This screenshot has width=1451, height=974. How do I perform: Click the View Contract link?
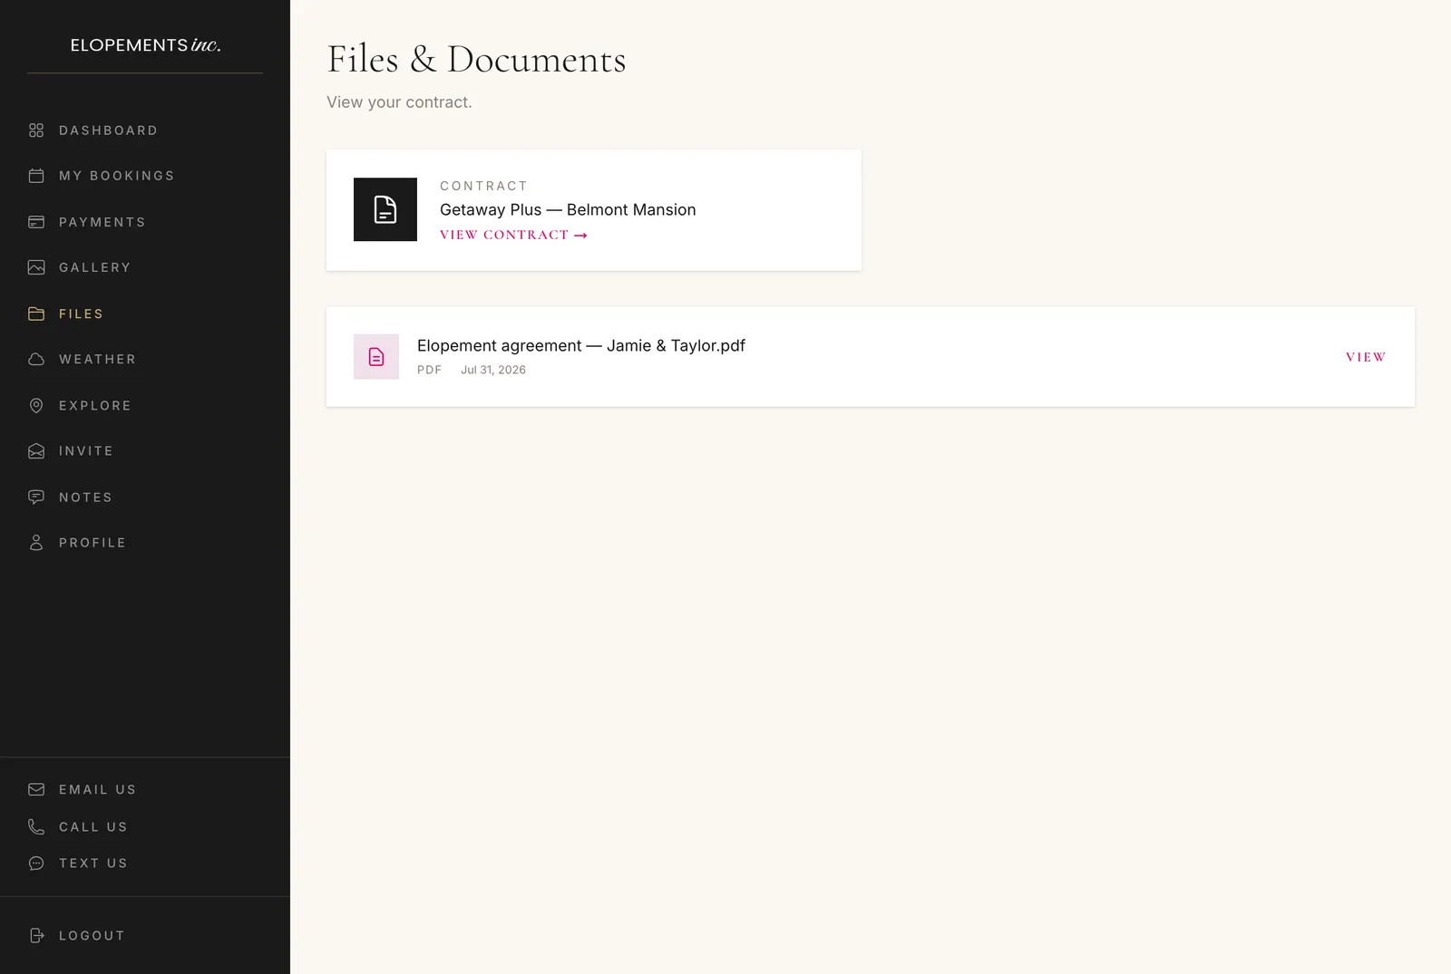coord(513,235)
